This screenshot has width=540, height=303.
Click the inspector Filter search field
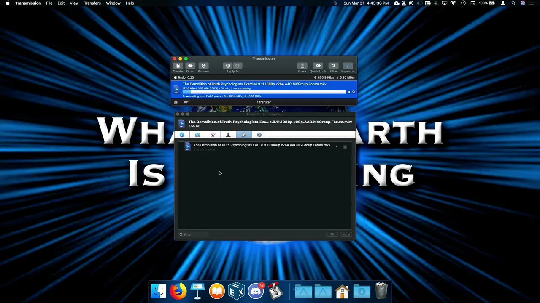(194, 234)
